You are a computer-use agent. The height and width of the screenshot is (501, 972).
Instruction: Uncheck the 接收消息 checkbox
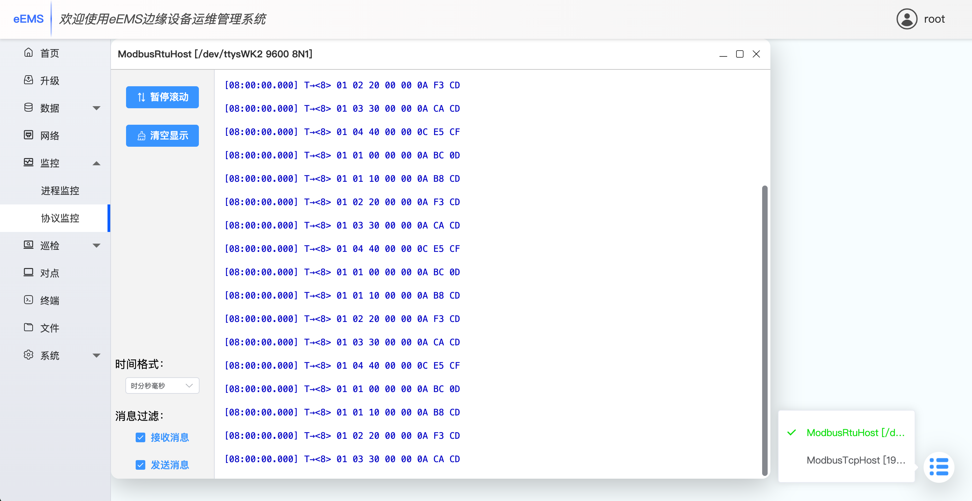pyautogui.click(x=140, y=437)
